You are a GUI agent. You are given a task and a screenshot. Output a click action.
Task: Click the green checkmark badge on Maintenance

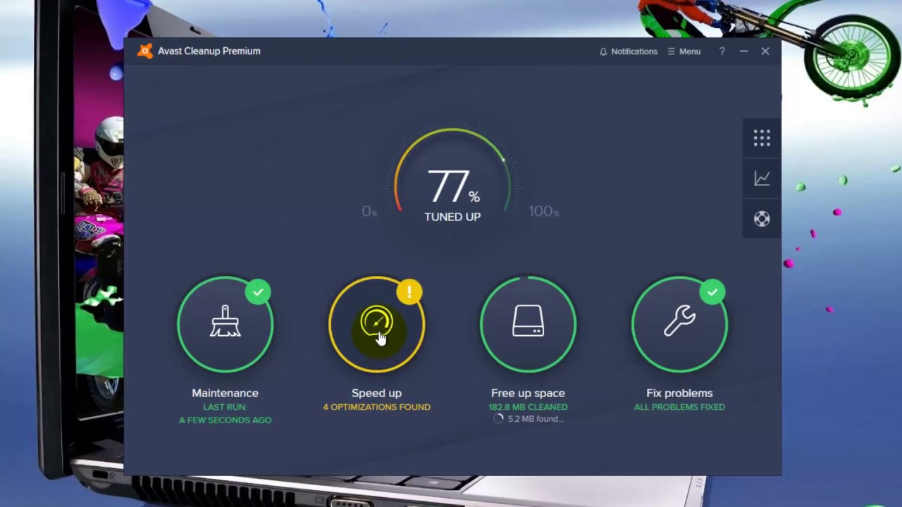(x=258, y=292)
